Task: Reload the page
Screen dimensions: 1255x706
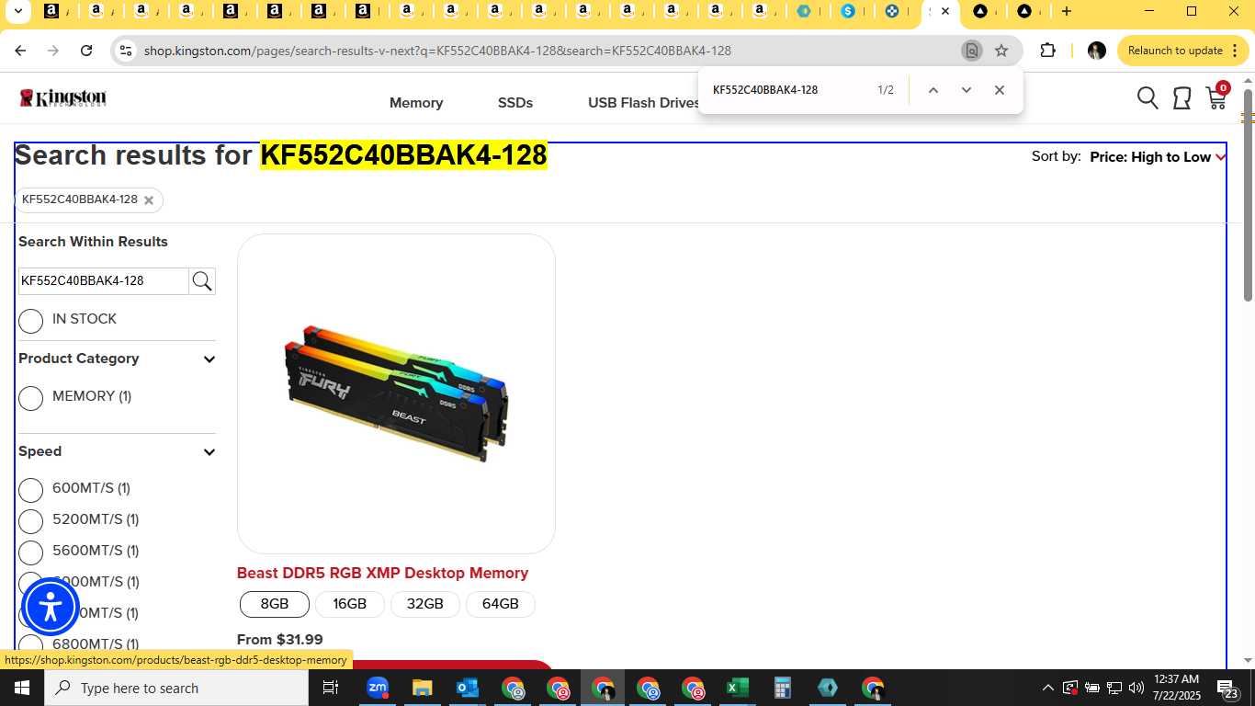Action: click(86, 51)
